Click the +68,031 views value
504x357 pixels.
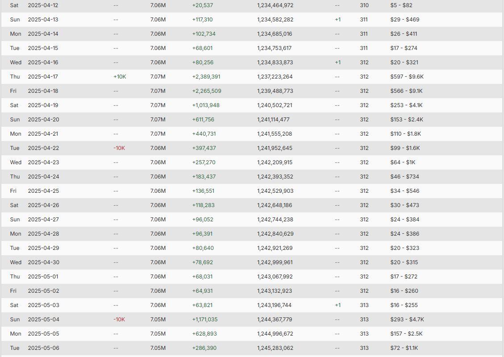(x=202, y=277)
